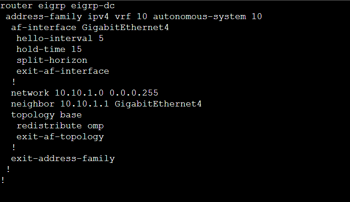350x202 pixels.
Task: Click 'GigabitEthernet4' on the neighbor line
Action: [158, 104]
